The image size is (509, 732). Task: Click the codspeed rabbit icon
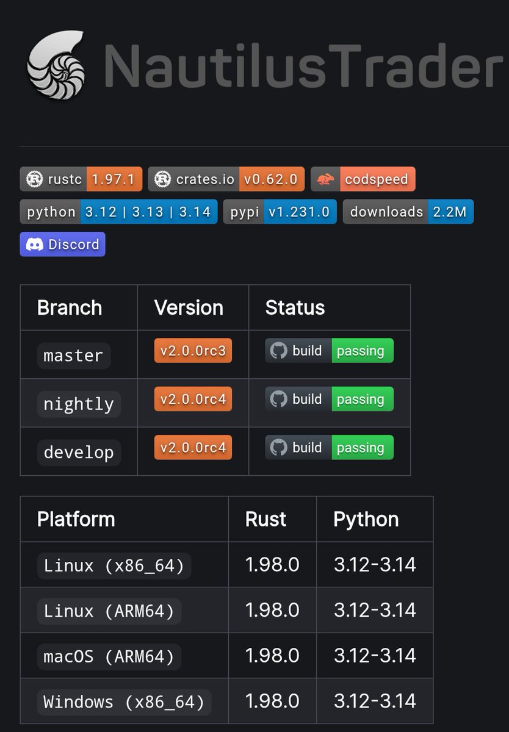coord(326,179)
